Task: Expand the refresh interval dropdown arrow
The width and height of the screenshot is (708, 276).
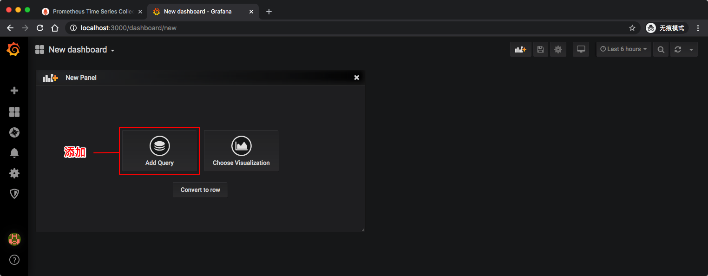Action: click(x=691, y=49)
